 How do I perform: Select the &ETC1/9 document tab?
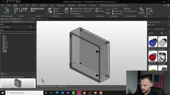coord(40,19)
